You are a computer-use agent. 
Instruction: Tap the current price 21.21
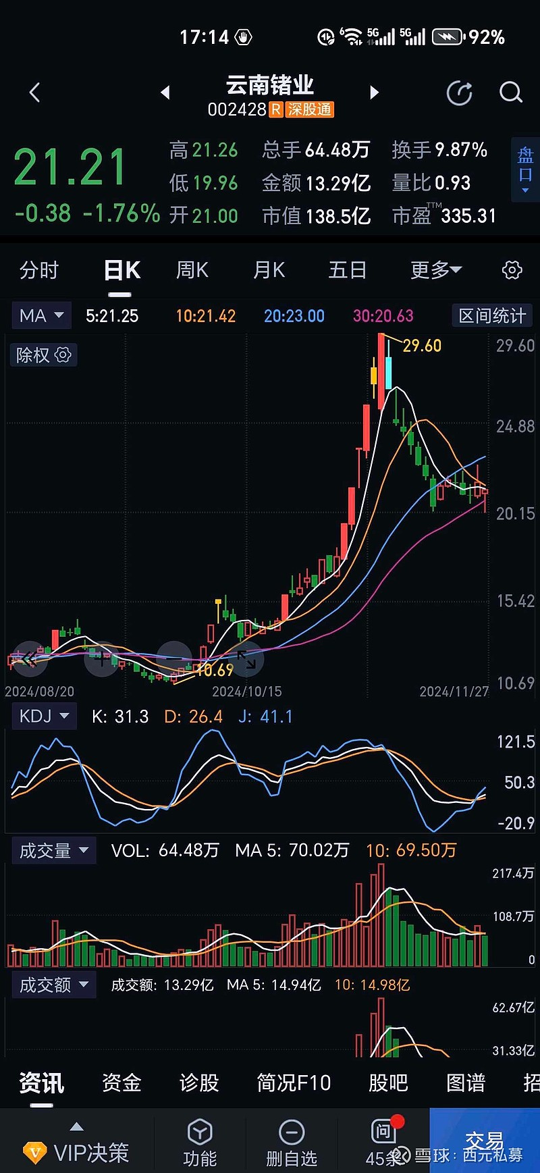[x=70, y=167]
